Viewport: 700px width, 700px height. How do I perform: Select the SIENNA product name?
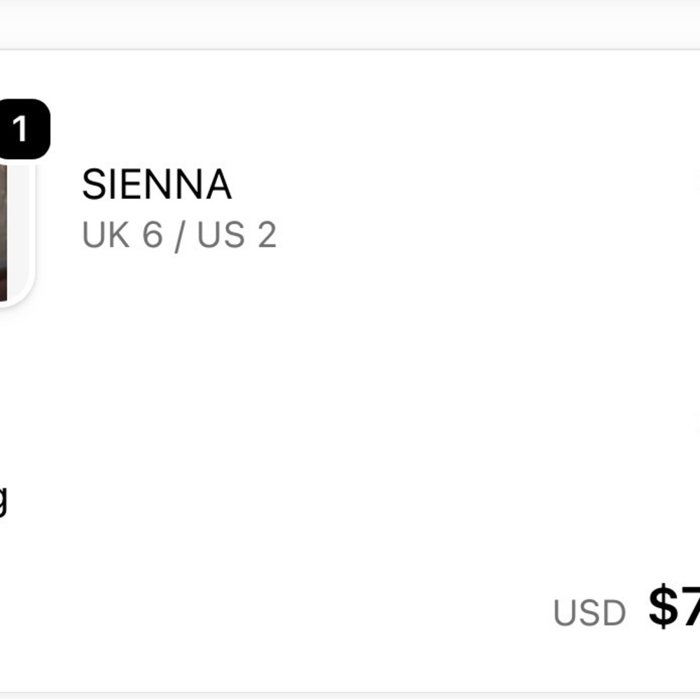pos(157,184)
